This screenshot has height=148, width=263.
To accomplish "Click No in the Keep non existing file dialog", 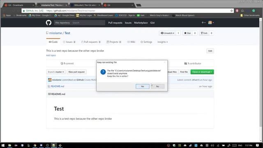I will click(157, 86).
